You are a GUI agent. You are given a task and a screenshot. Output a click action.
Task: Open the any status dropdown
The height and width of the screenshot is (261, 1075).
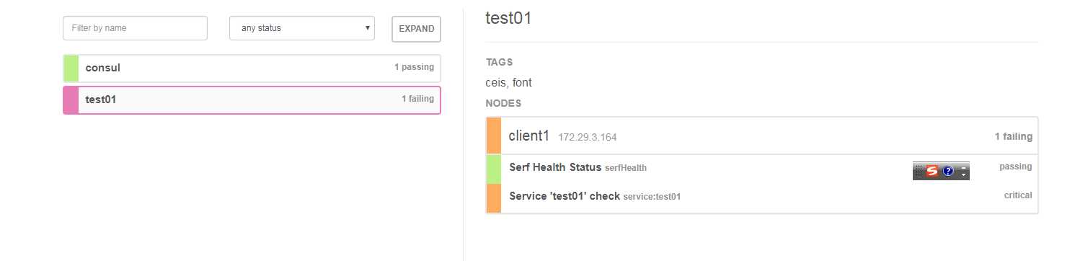[302, 28]
